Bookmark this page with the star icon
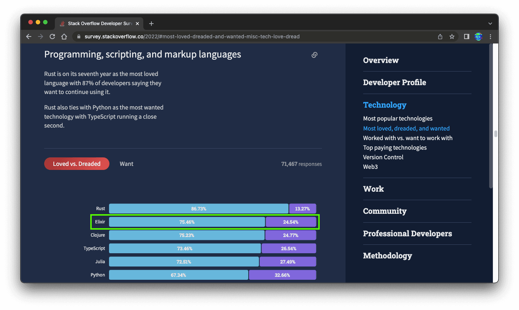The width and height of the screenshot is (519, 310). pos(452,36)
